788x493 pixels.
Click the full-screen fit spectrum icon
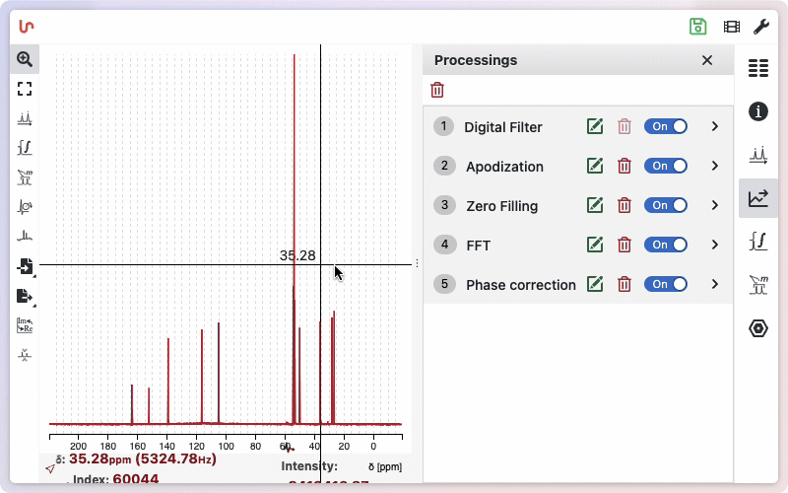(x=25, y=89)
